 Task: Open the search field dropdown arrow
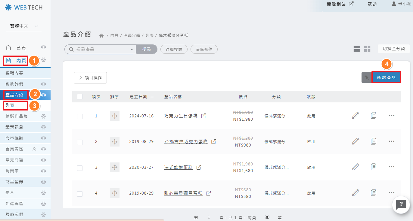(132, 49)
